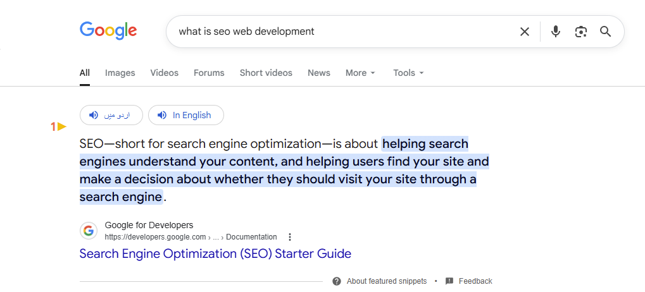Open the three-dot menu beside Documentation
Viewport: 645px width, 292px height.
pos(290,237)
